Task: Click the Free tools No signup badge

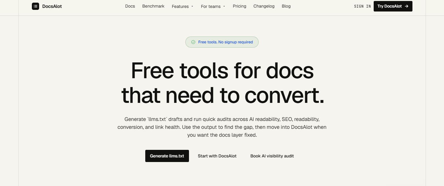Action: point(222,42)
